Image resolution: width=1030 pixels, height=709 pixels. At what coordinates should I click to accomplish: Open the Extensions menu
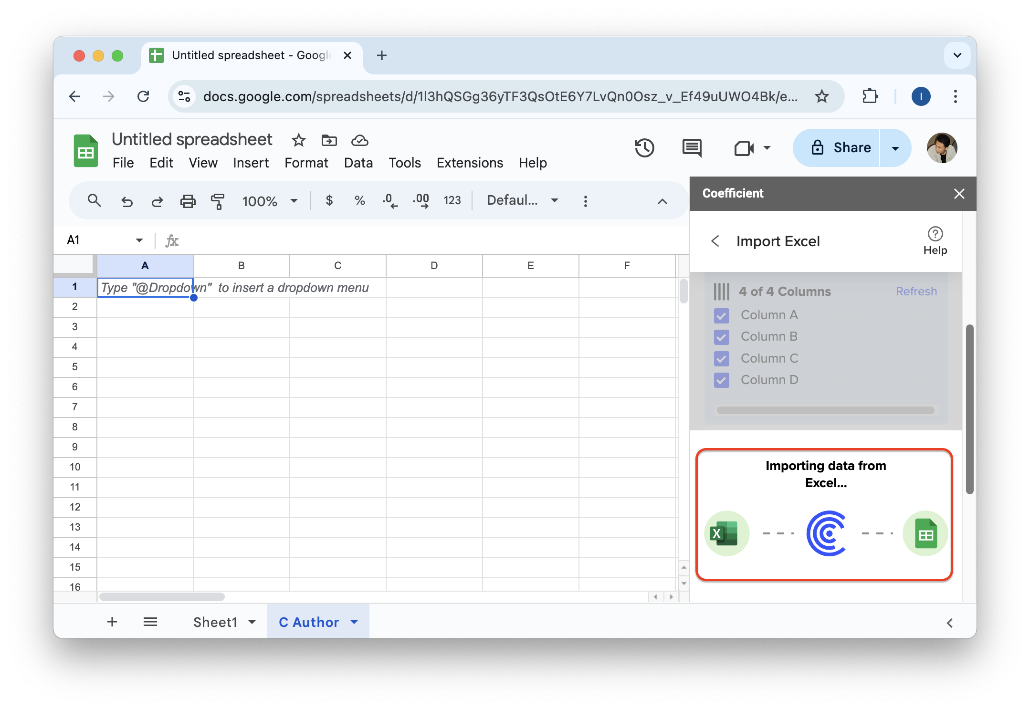470,163
